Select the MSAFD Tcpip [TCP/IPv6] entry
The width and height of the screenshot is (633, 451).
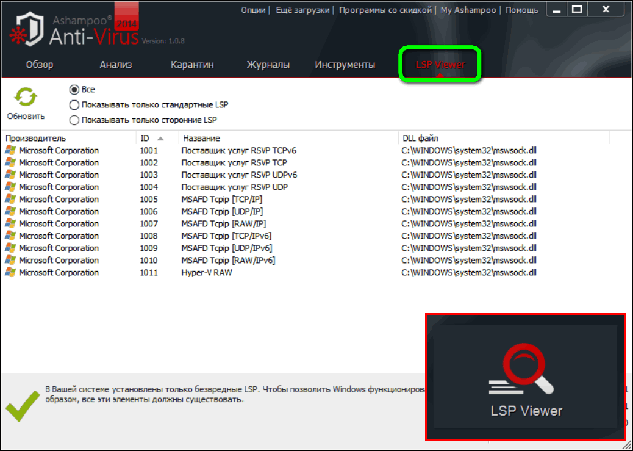pos(226,236)
